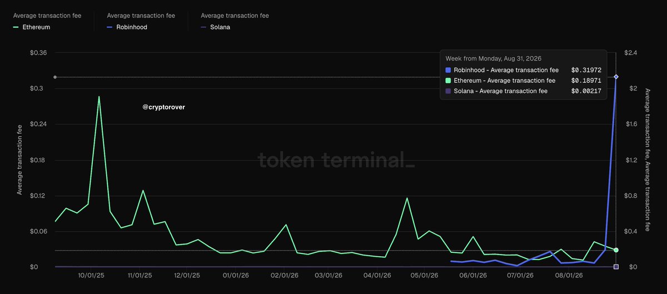Screen dimensions: 667x294
Task: Select the Solana square end data point
Action: 616,267
